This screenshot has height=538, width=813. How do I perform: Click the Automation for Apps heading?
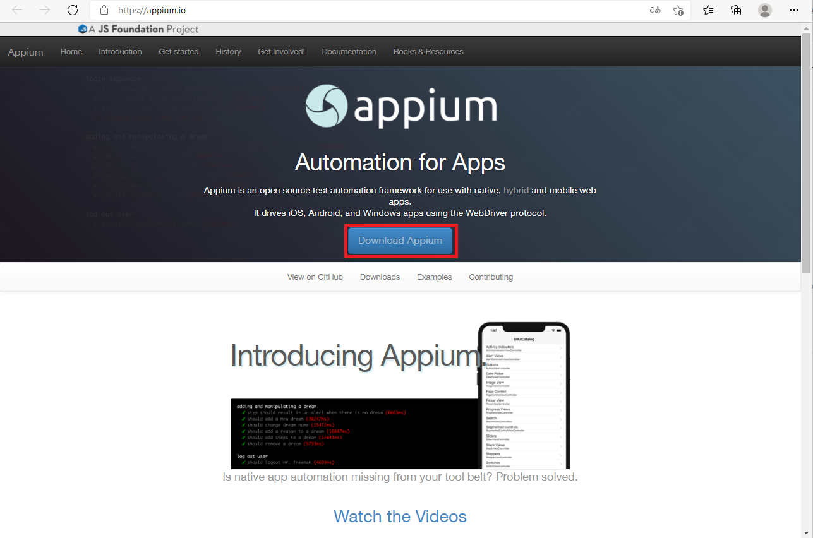[x=400, y=162]
